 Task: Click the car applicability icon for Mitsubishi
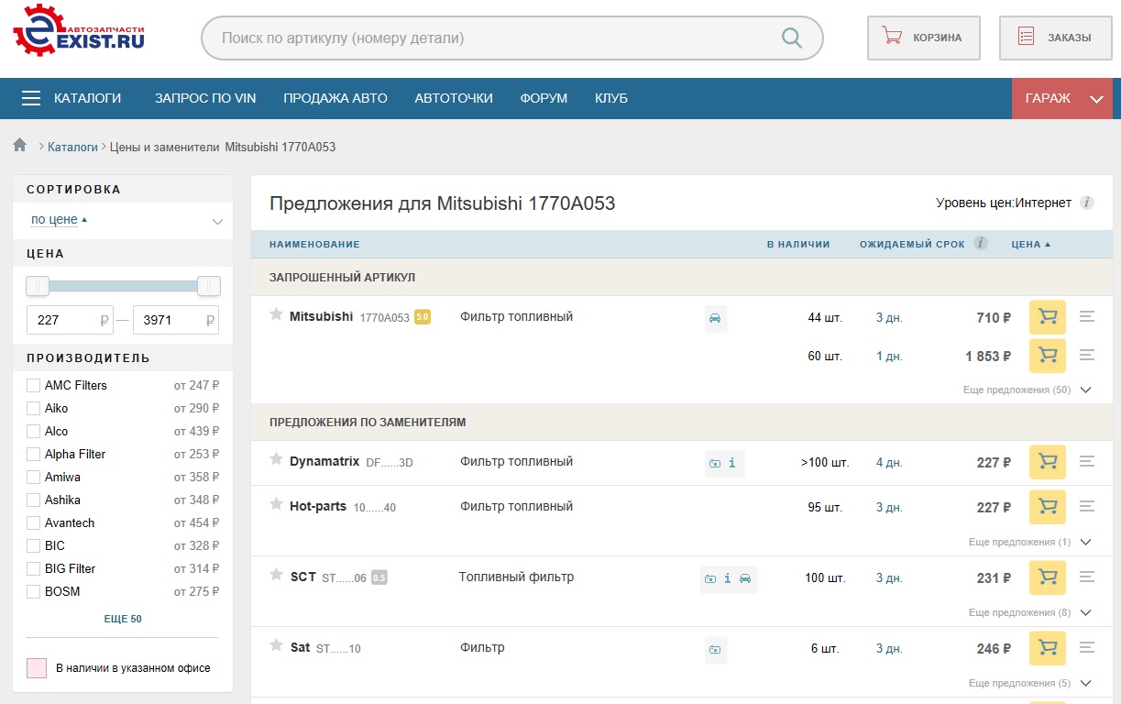coord(715,318)
